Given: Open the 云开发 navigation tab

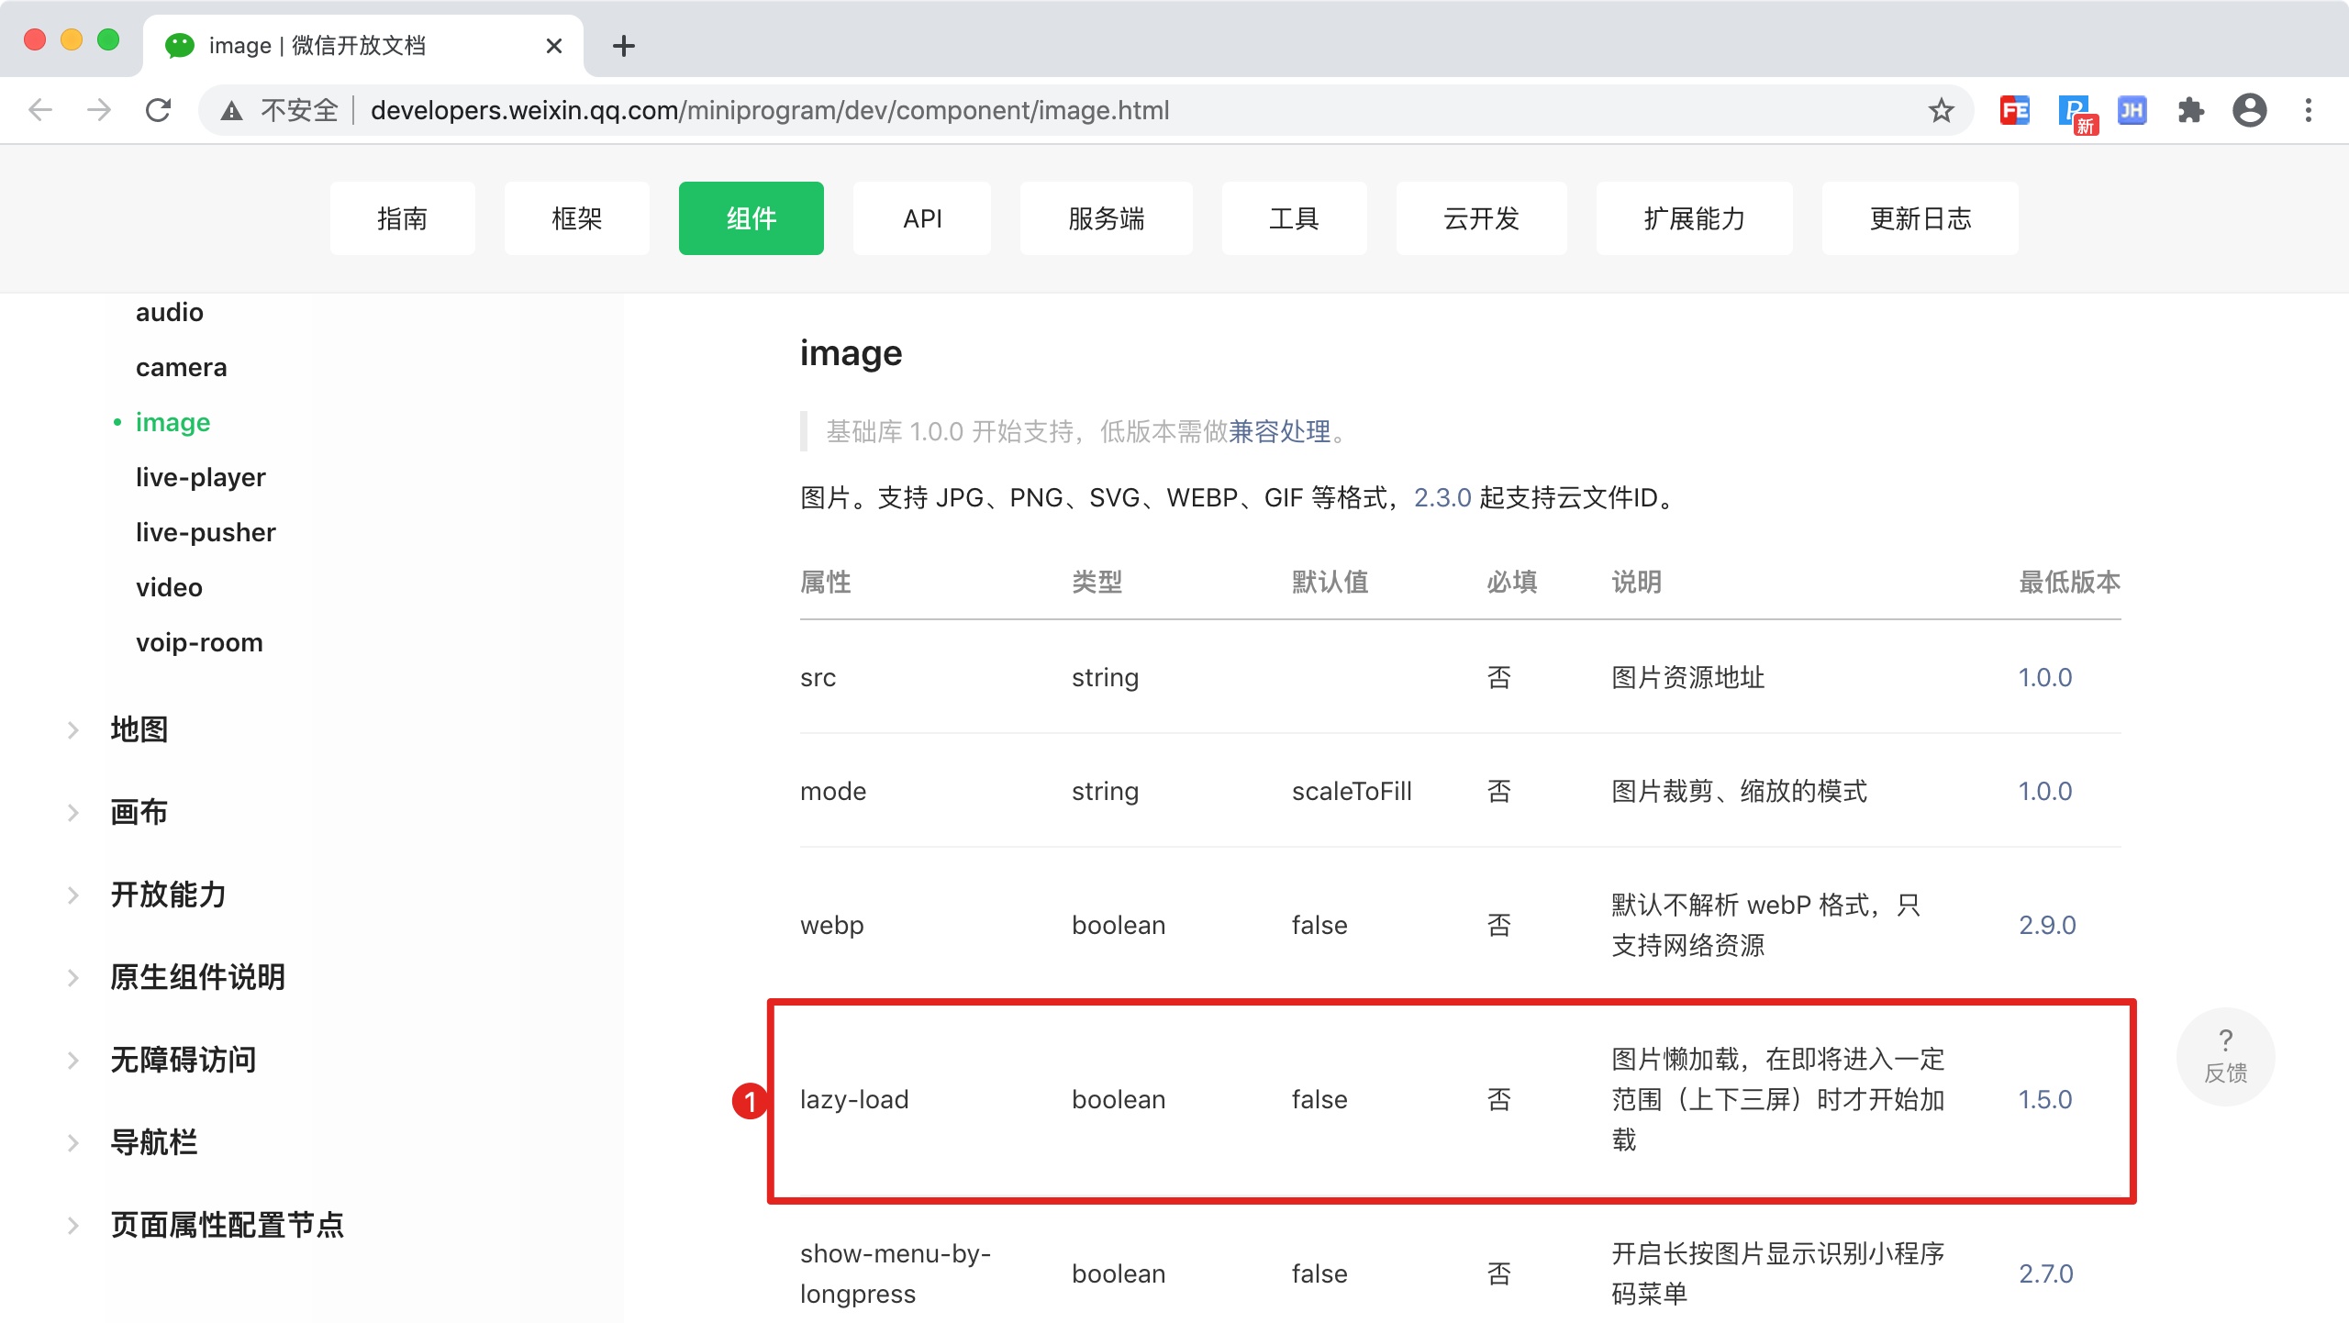Looking at the screenshot, I should point(1481,218).
